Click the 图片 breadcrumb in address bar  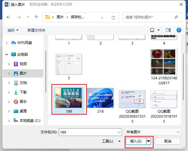(60, 17)
